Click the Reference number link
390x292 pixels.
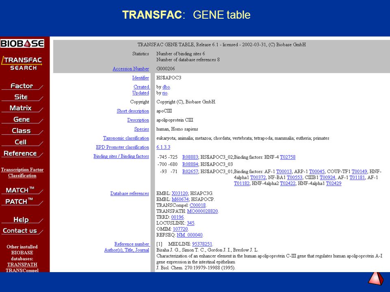132,244
